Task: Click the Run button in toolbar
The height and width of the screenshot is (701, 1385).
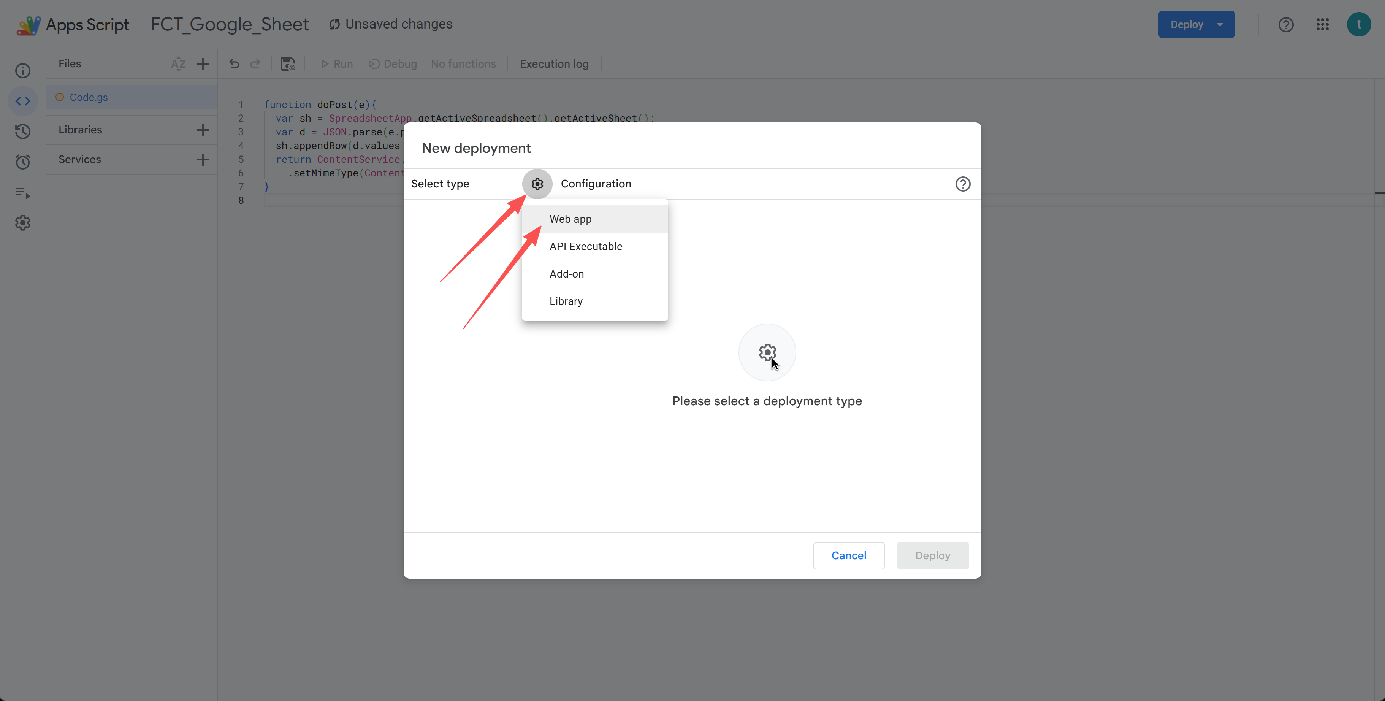Action: tap(337, 64)
